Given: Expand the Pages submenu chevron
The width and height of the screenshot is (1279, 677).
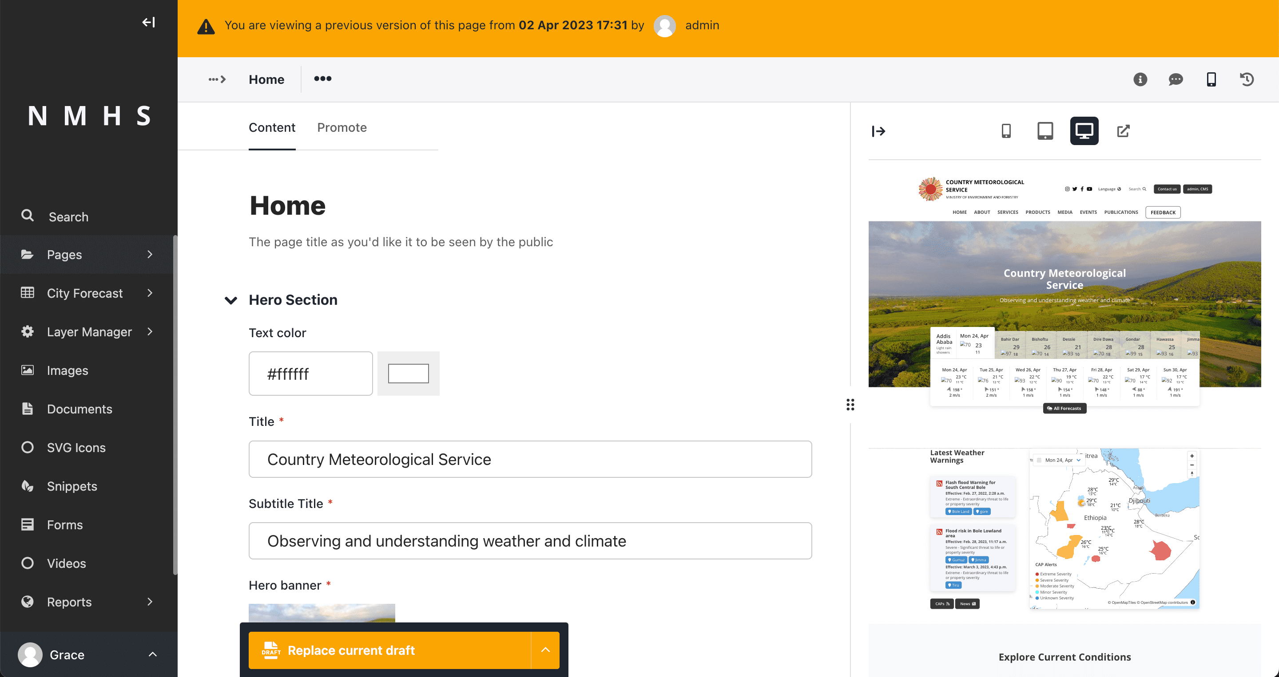Looking at the screenshot, I should click(x=150, y=255).
